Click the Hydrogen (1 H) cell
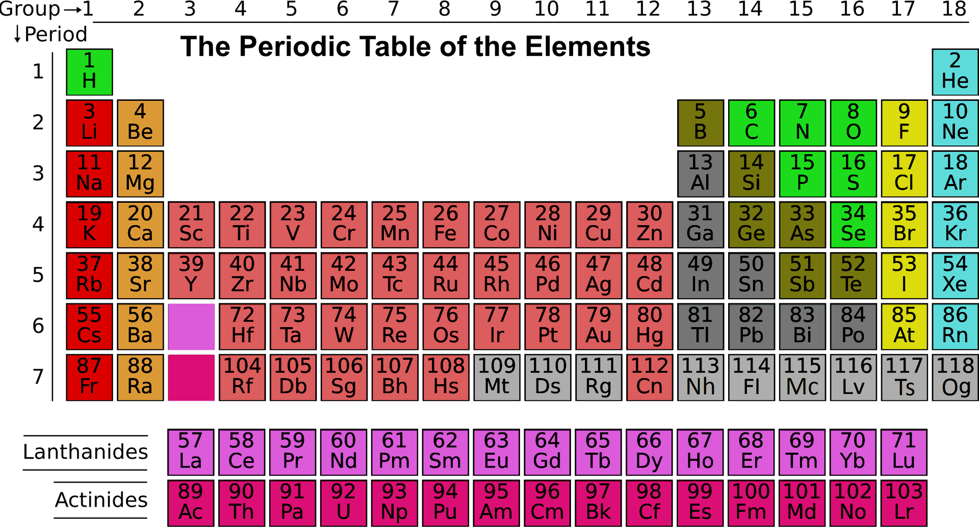The height and width of the screenshot is (527, 979). [x=89, y=72]
